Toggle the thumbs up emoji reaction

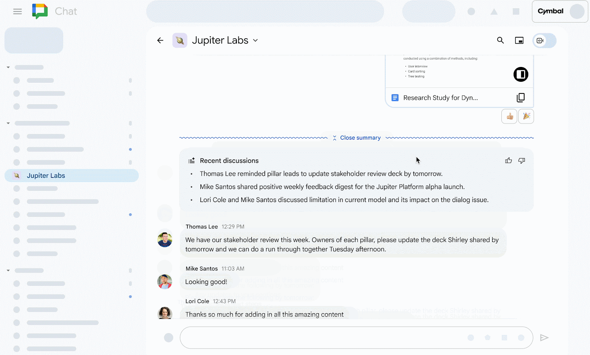pyautogui.click(x=509, y=116)
